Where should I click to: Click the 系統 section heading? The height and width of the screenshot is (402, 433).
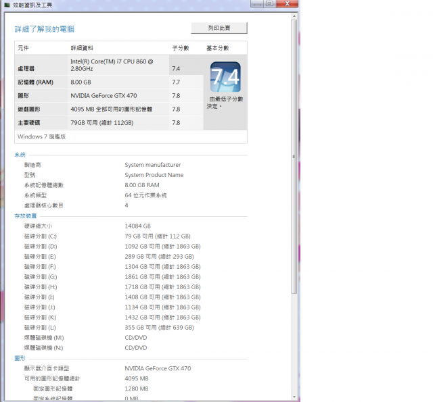click(20, 155)
